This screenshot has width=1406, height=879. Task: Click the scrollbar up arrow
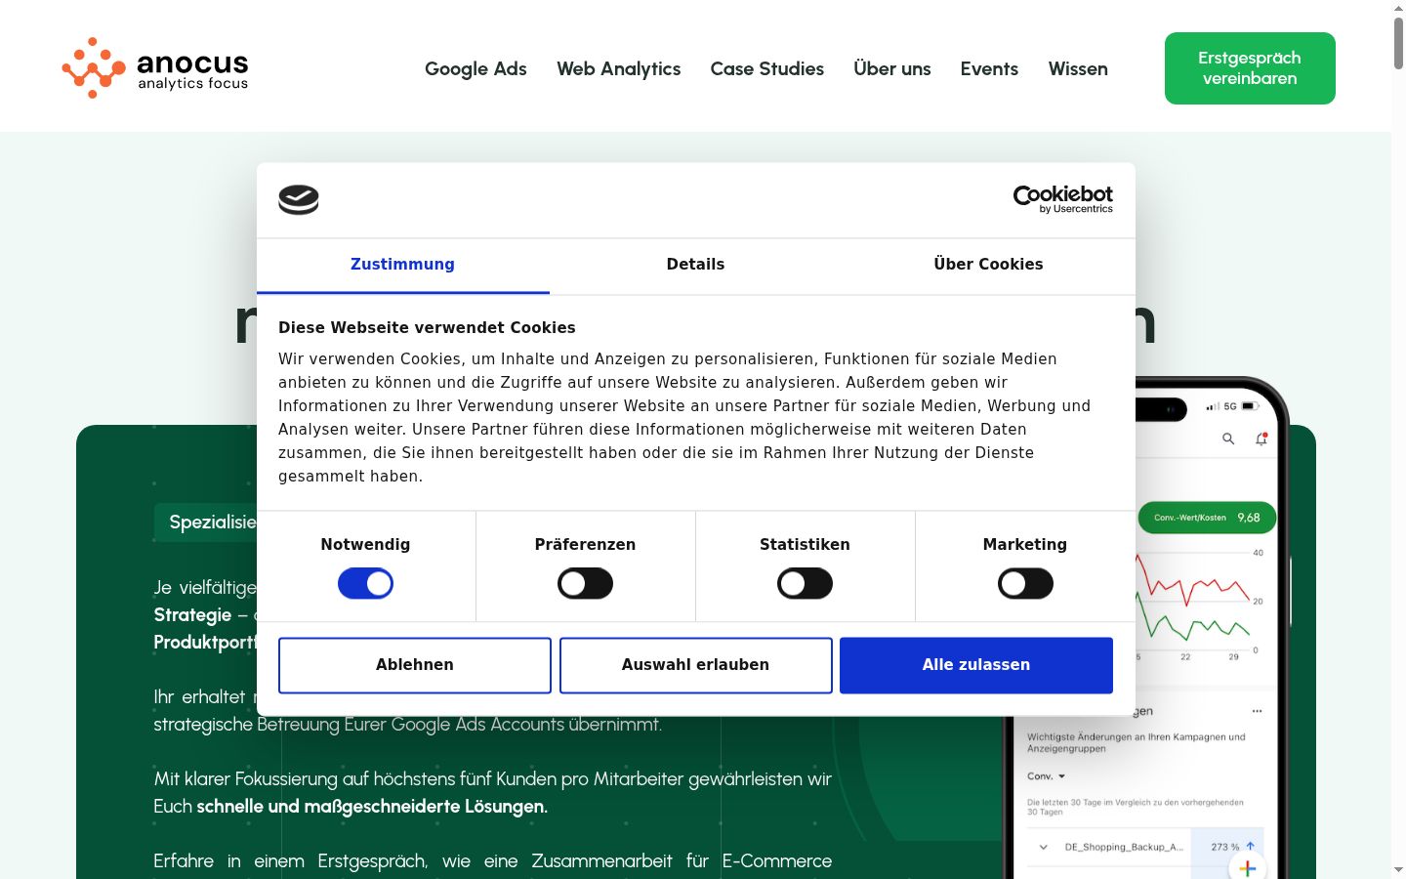coord(1398,7)
